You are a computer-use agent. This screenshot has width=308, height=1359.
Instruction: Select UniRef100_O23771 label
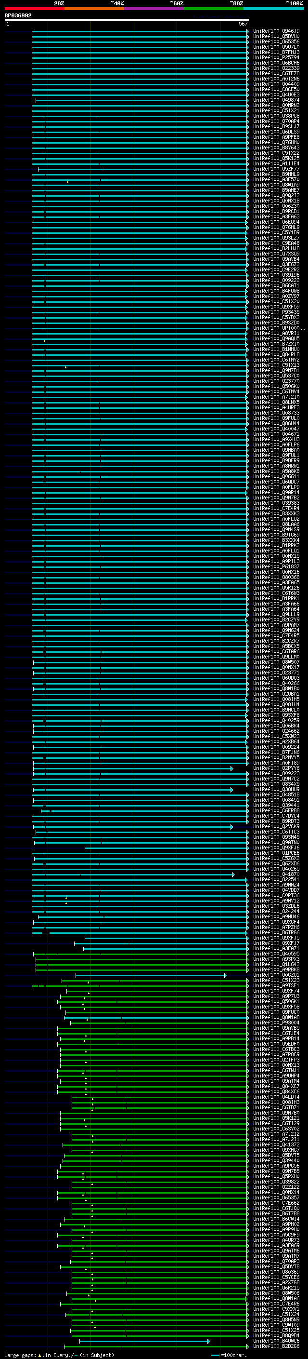[276, 673]
